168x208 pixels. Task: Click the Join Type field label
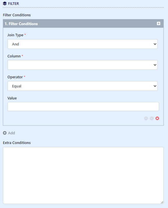pos(15,35)
